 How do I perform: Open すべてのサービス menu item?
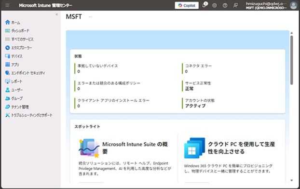tap(22, 40)
